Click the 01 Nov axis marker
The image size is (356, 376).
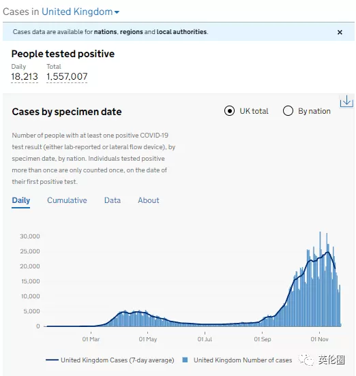click(319, 339)
